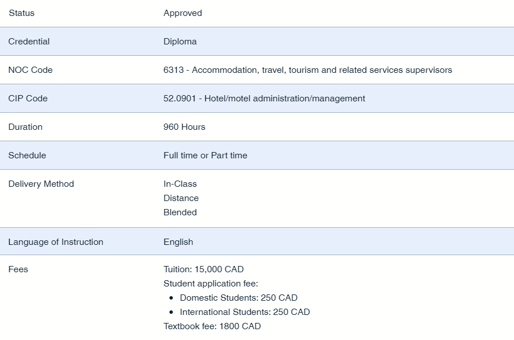Screen dimensions: 514x340
Task: Click the Tuition 15,000 CAD line
Action: pos(204,269)
